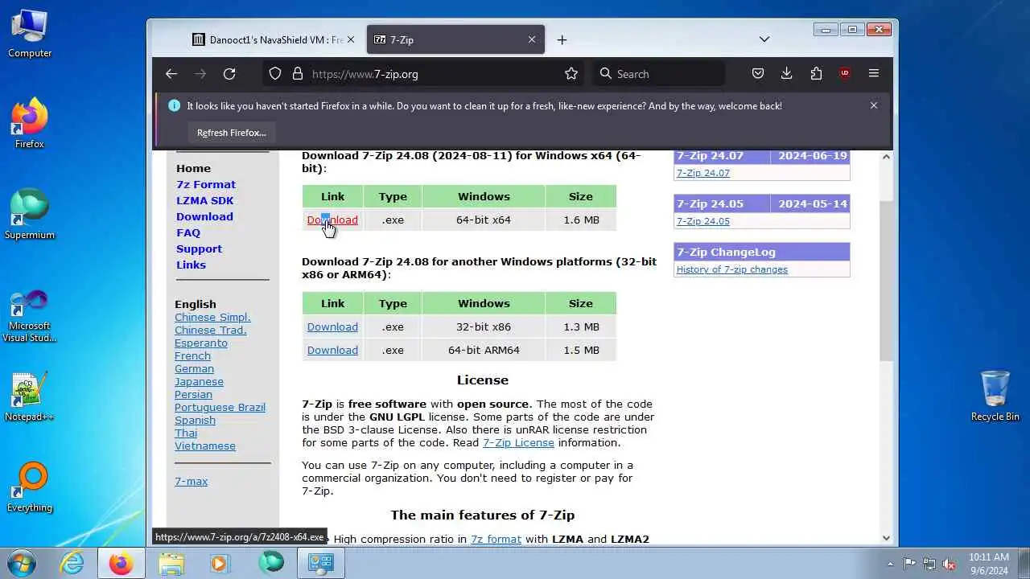Viewport: 1030px width, 579px height.
Task: Expand the list all tabs dropdown
Action: [x=764, y=39]
